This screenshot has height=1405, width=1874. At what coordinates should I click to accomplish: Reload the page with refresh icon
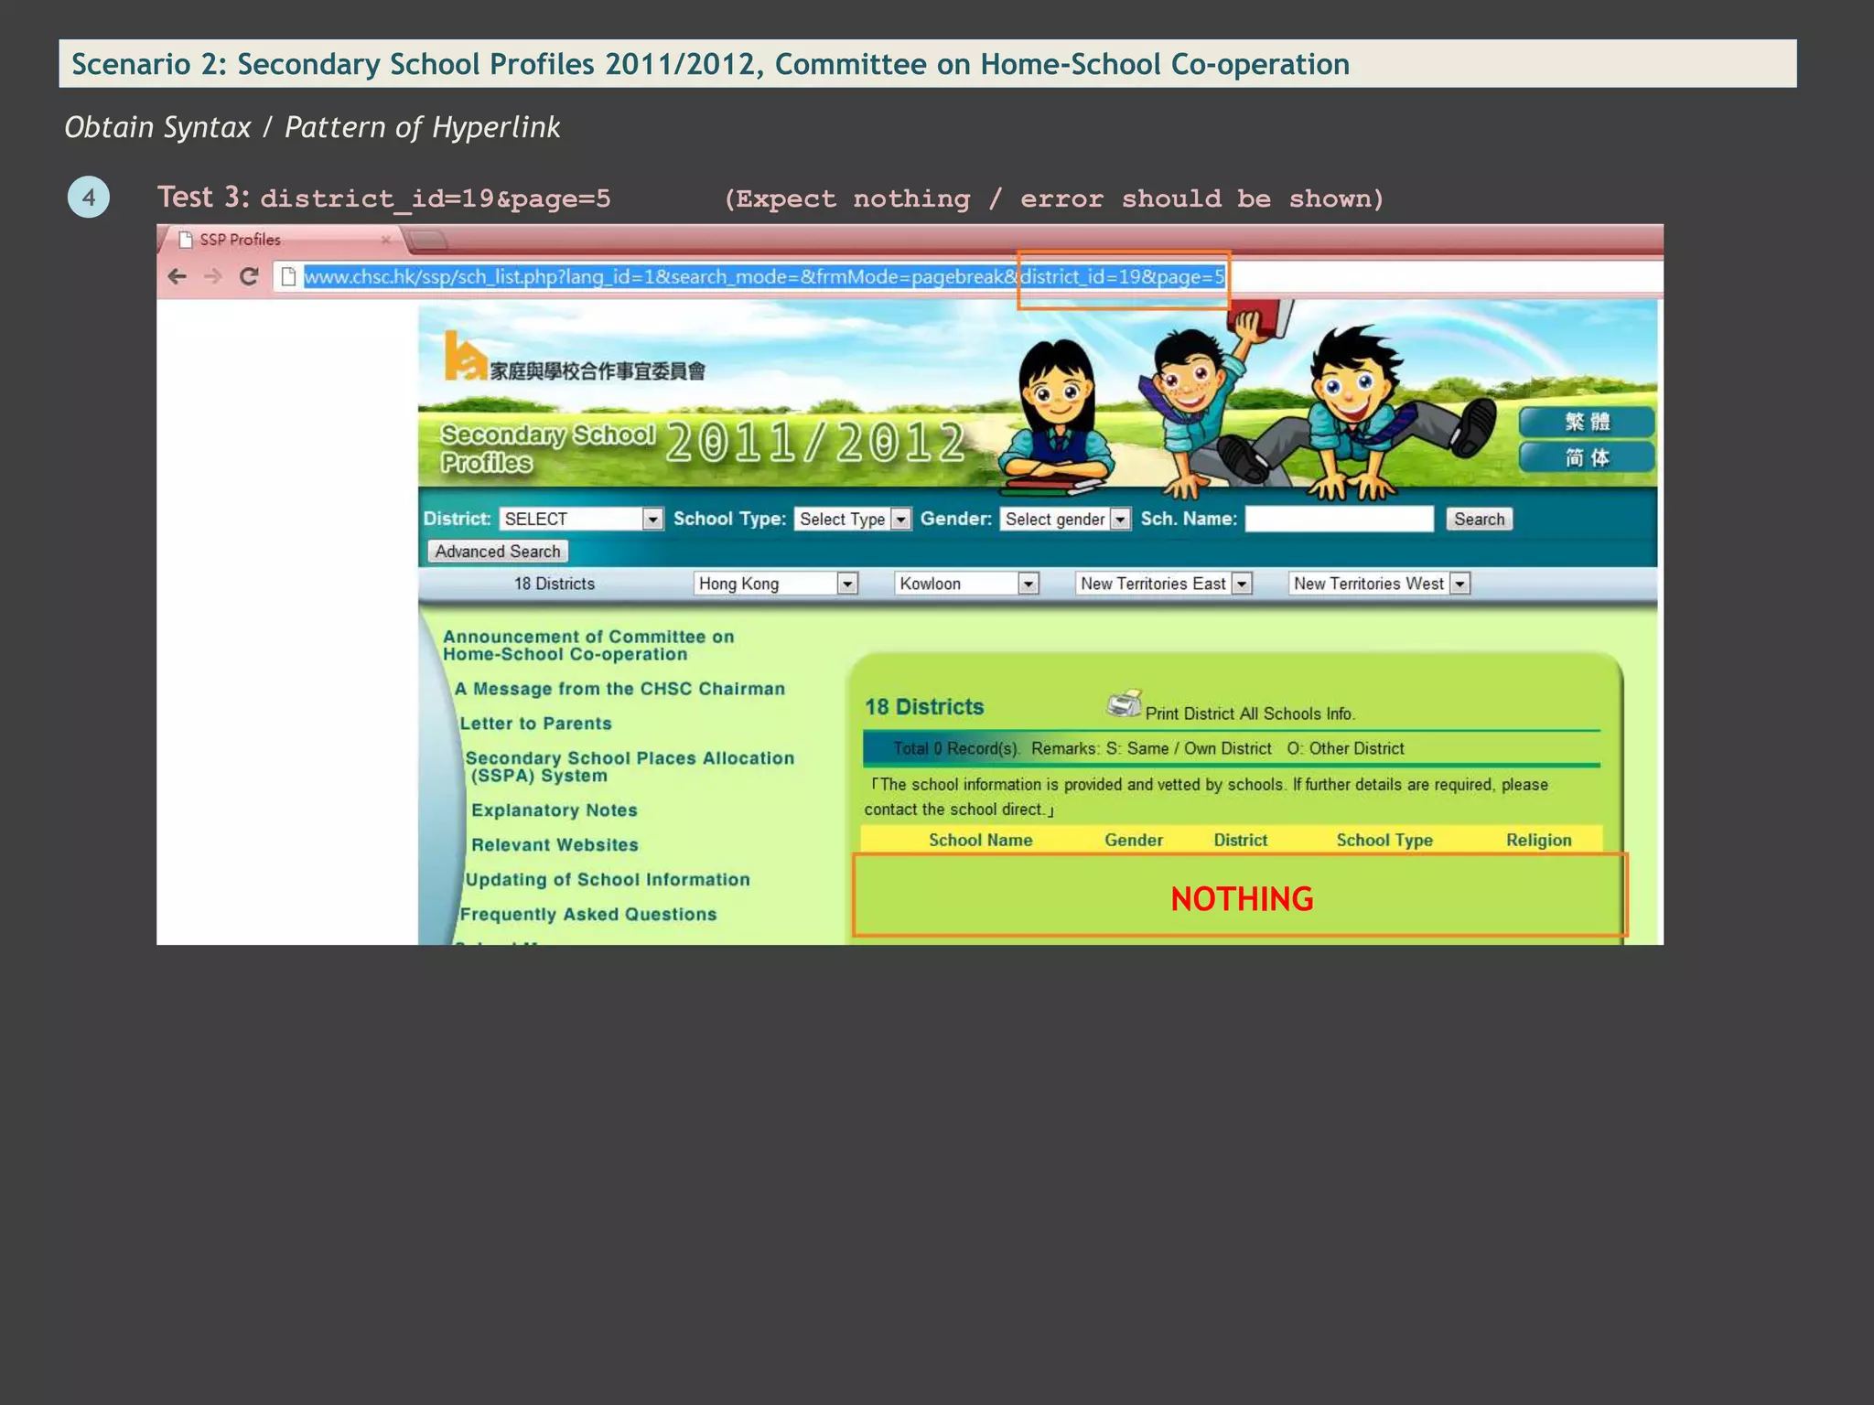click(x=248, y=276)
